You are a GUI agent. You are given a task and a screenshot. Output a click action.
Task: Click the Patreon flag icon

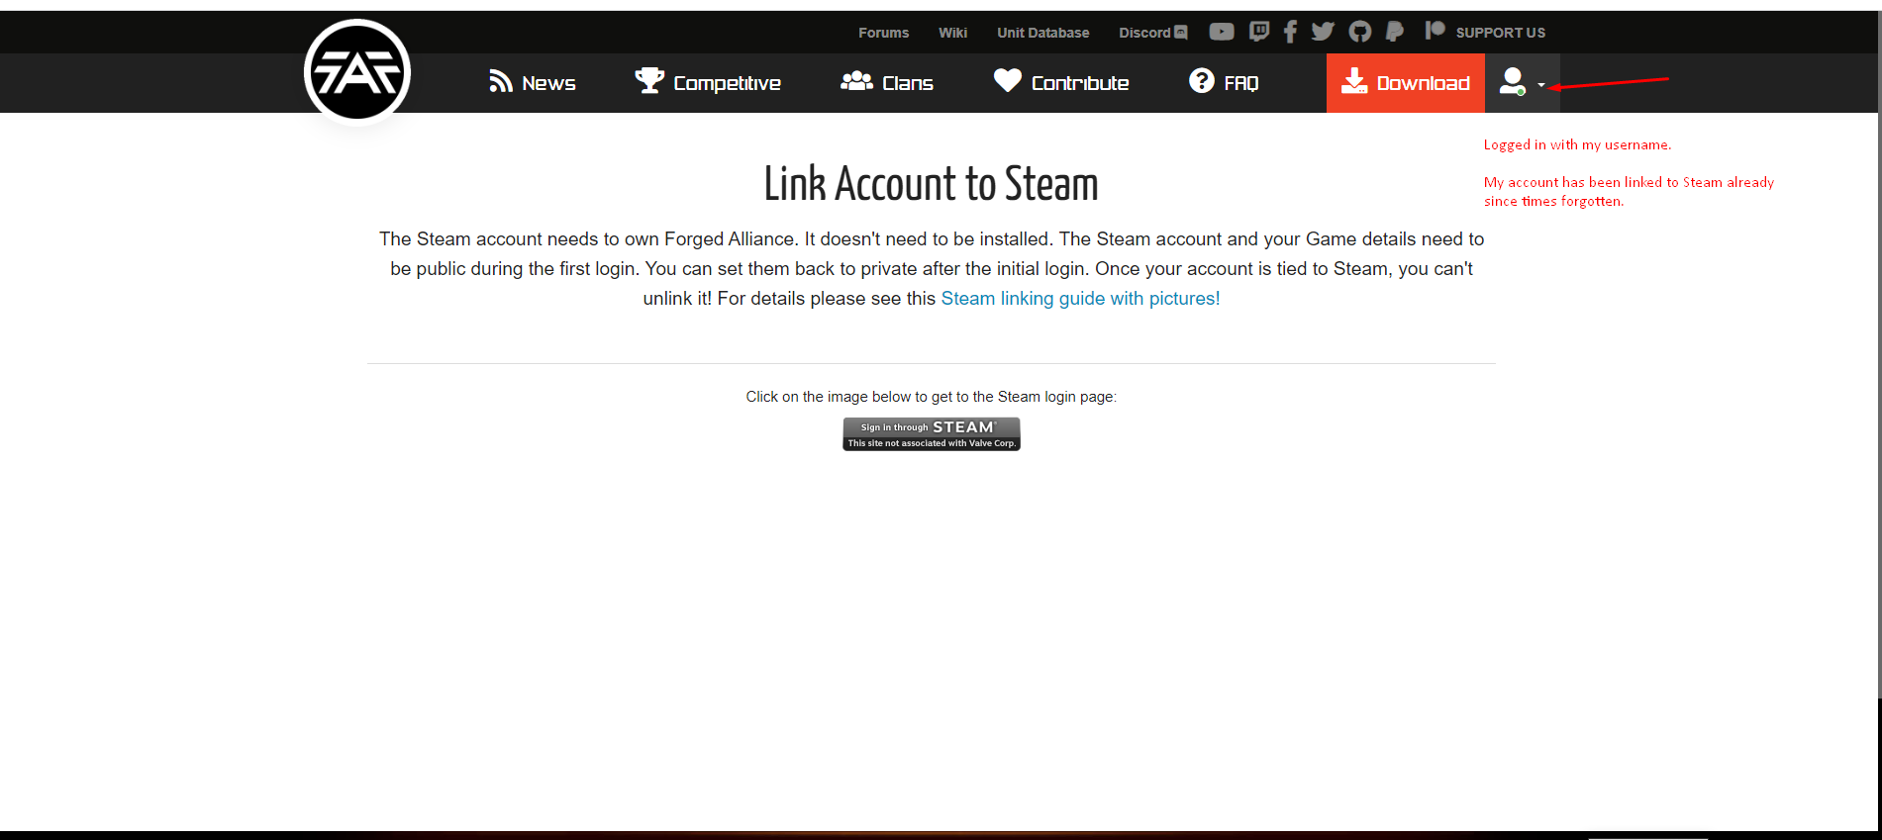[x=1435, y=31]
